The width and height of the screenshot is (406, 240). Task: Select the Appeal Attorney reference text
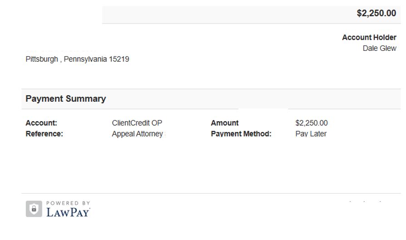coord(138,134)
